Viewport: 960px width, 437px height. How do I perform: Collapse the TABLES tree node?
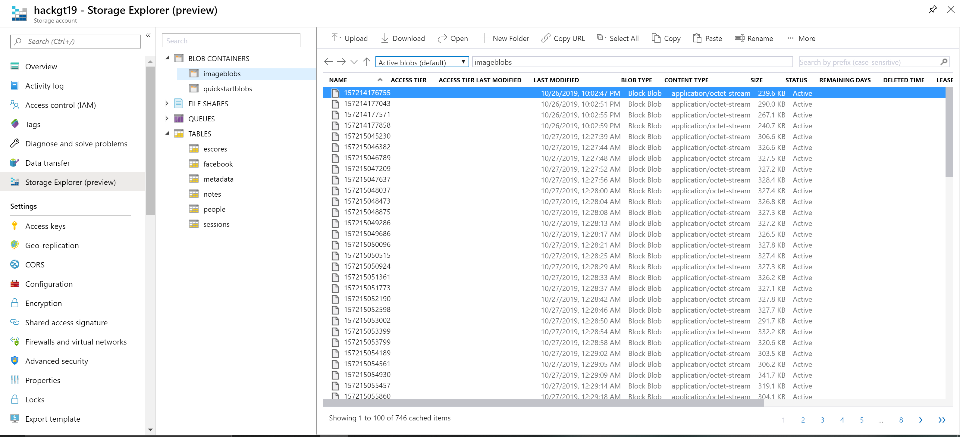click(x=167, y=133)
